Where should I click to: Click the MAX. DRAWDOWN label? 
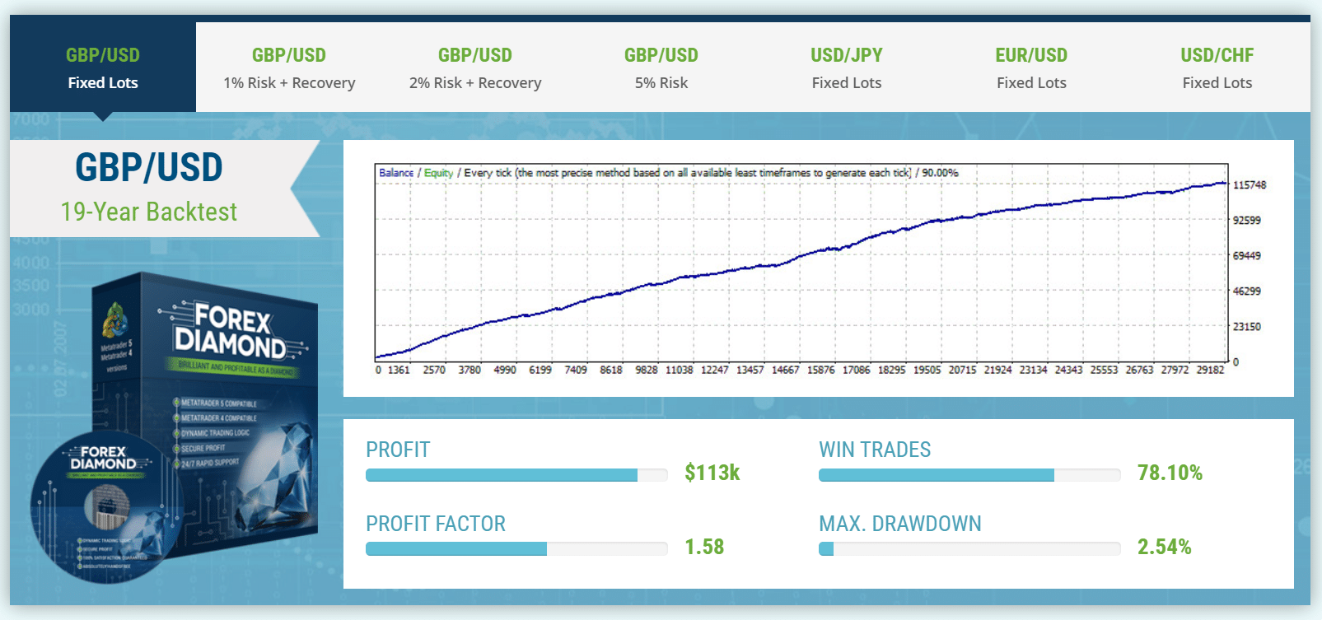(900, 524)
